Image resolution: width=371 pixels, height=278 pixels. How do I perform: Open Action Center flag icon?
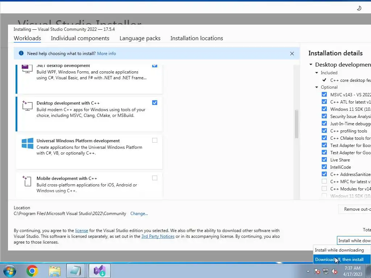pyautogui.click(x=317, y=271)
